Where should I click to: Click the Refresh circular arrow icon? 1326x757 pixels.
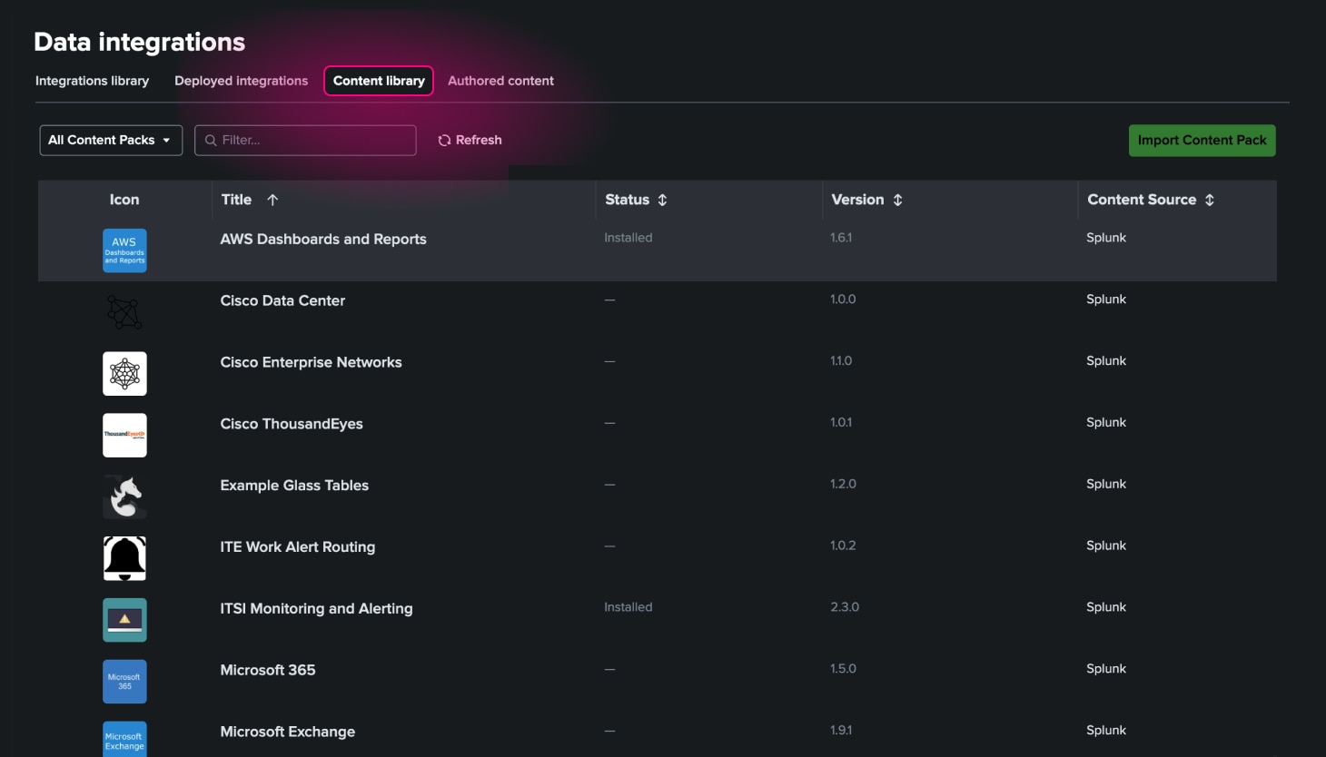(444, 141)
